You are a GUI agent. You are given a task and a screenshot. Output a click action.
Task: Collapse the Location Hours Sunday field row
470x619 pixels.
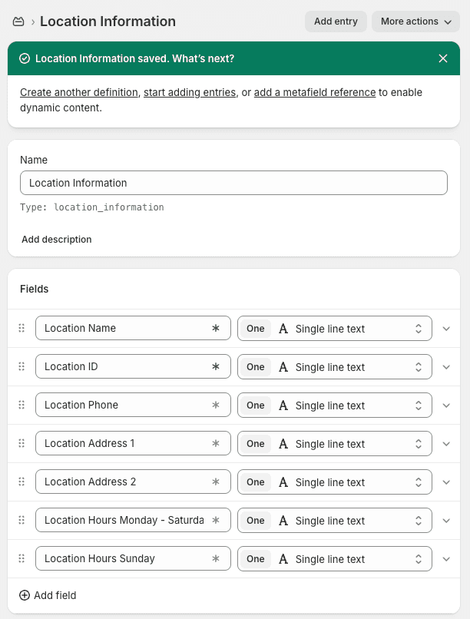tap(446, 558)
